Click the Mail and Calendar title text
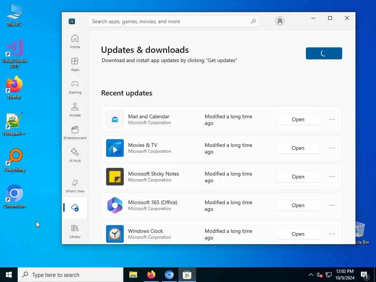The height and width of the screenshot is (282, 376). [149, 116]
